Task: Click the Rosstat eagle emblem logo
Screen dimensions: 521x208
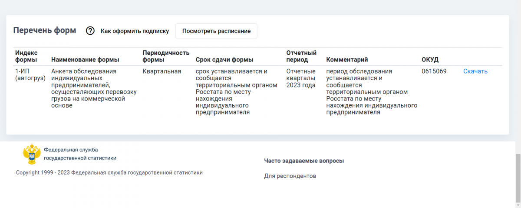Action: 32,154
